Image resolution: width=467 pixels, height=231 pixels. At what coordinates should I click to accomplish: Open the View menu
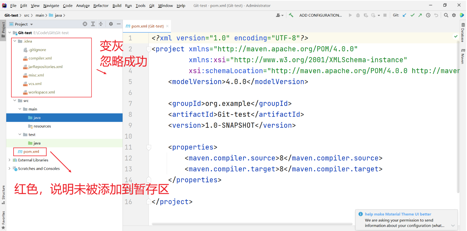(x=35, y=6)
